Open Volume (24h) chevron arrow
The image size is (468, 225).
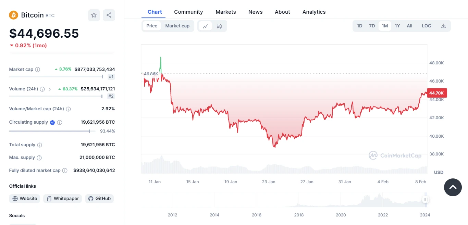50,89
